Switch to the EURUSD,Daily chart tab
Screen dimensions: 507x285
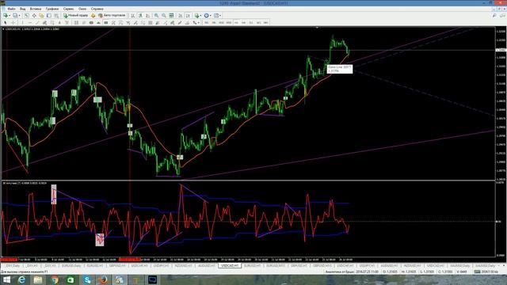71,266
